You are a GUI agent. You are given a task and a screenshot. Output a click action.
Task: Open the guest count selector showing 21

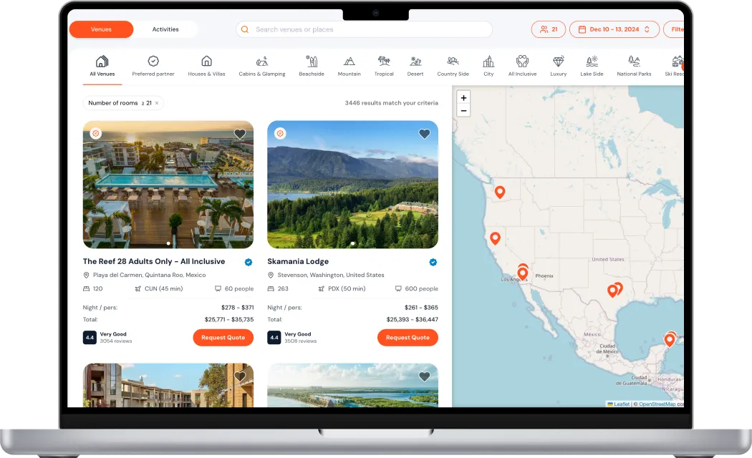[549, 29]
